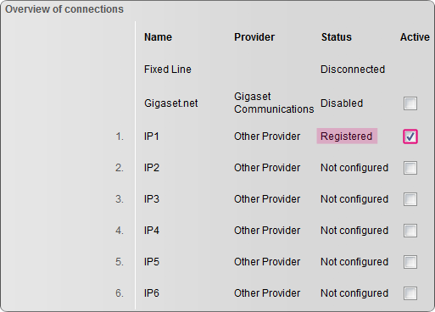The image size is (435, 312).
Task: Toggle the IP6 Active checkbox
Action: coord(410,293)
